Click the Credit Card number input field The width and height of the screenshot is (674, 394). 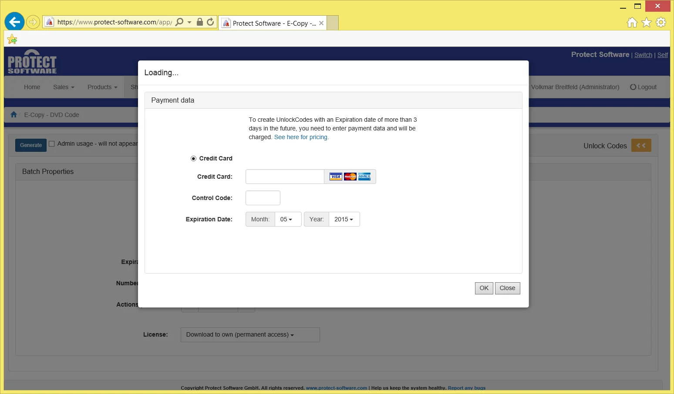(285, 177)
